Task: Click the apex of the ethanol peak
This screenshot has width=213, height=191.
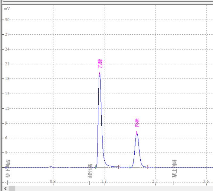Action: coord(99,73)
